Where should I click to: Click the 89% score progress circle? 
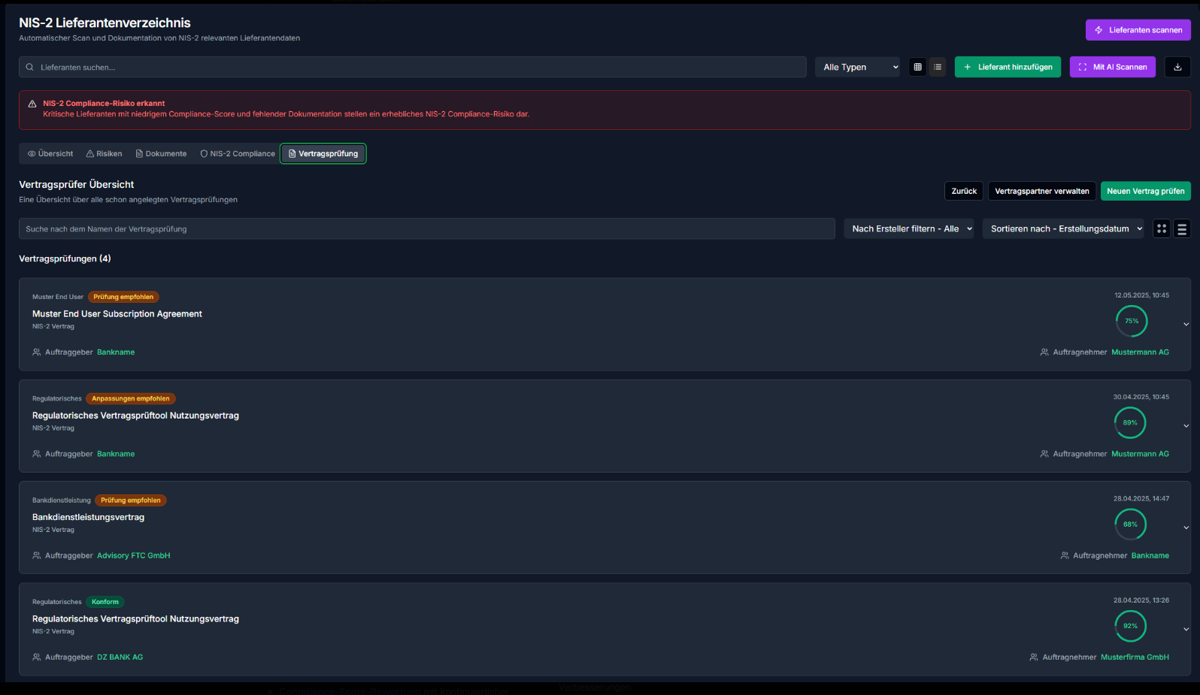[1130, 422]
